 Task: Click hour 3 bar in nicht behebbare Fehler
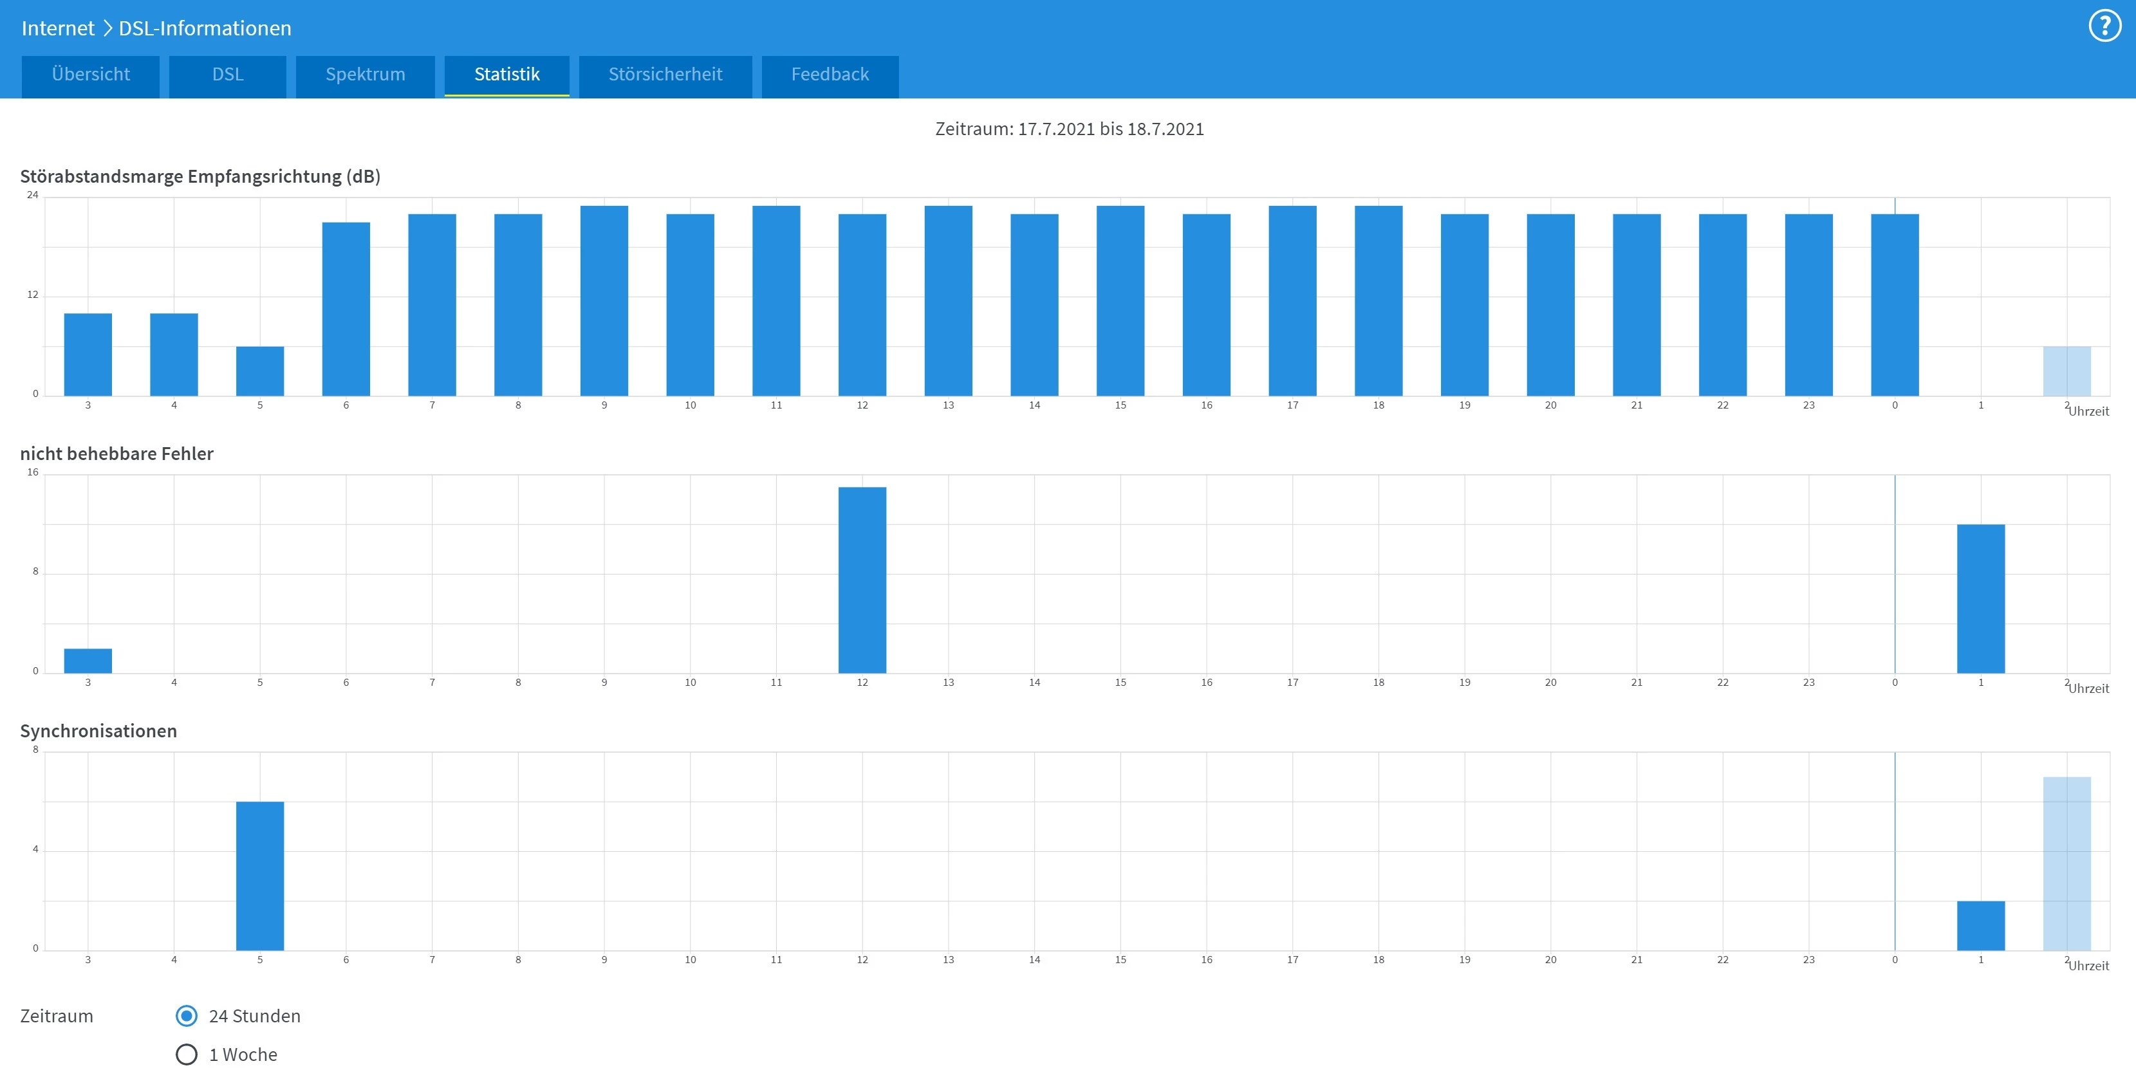[88, 661]
